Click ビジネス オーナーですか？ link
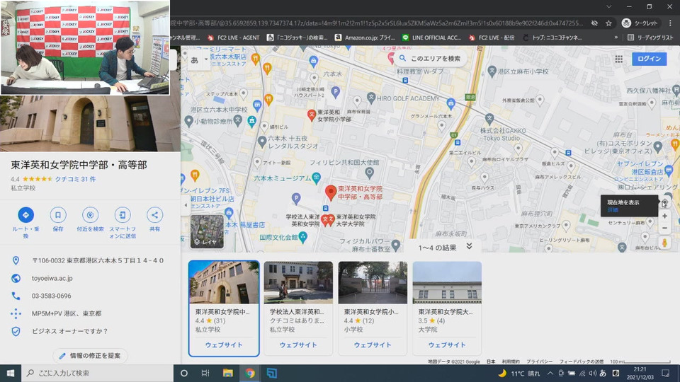This screenshot has height=382, width=680. tap(69, 331)
